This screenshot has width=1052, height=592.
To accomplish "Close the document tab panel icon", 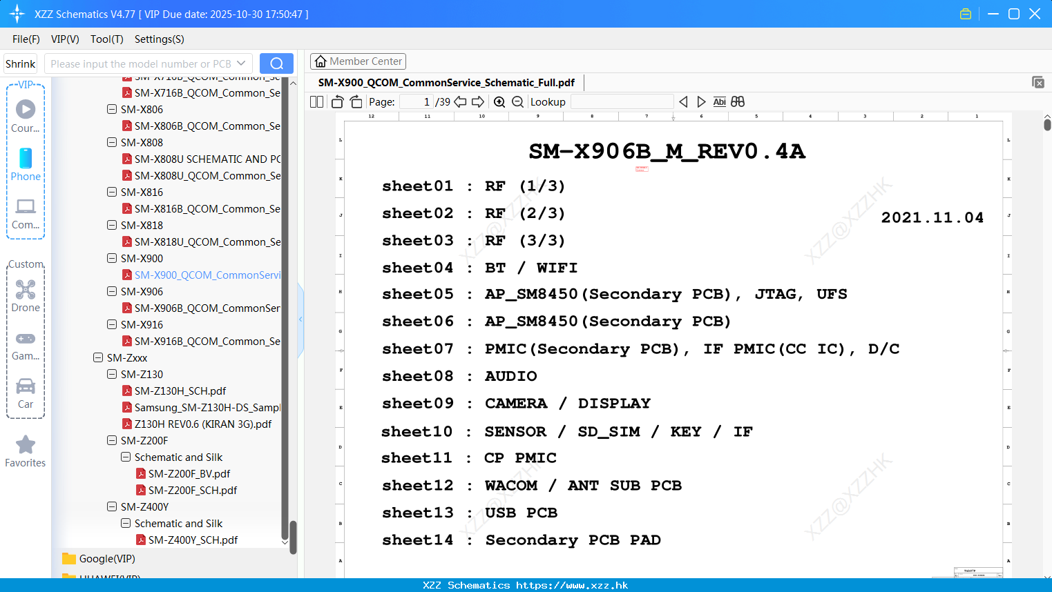I will (1038, 82).
